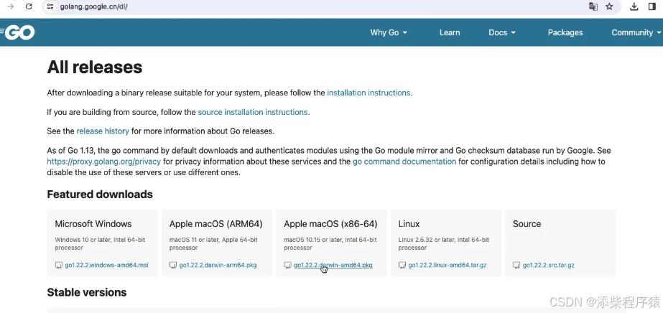The height and width of the screenshot is (313, 663).
Task: Download go1.22.2.windows-amd64.msi
Action: 106,266
